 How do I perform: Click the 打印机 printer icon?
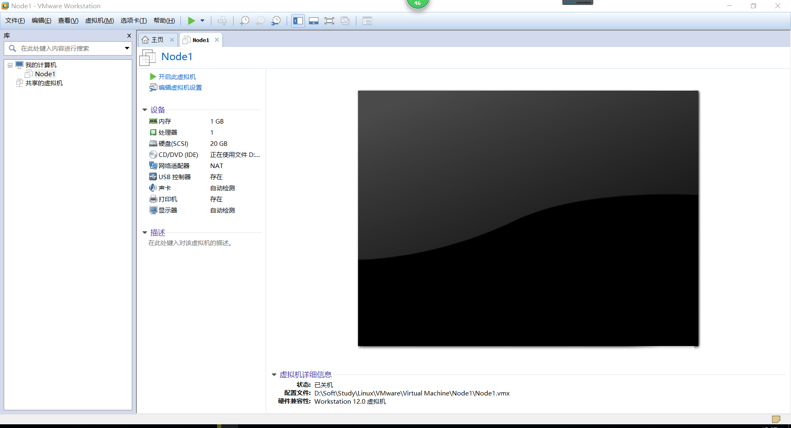coord(153,199)
